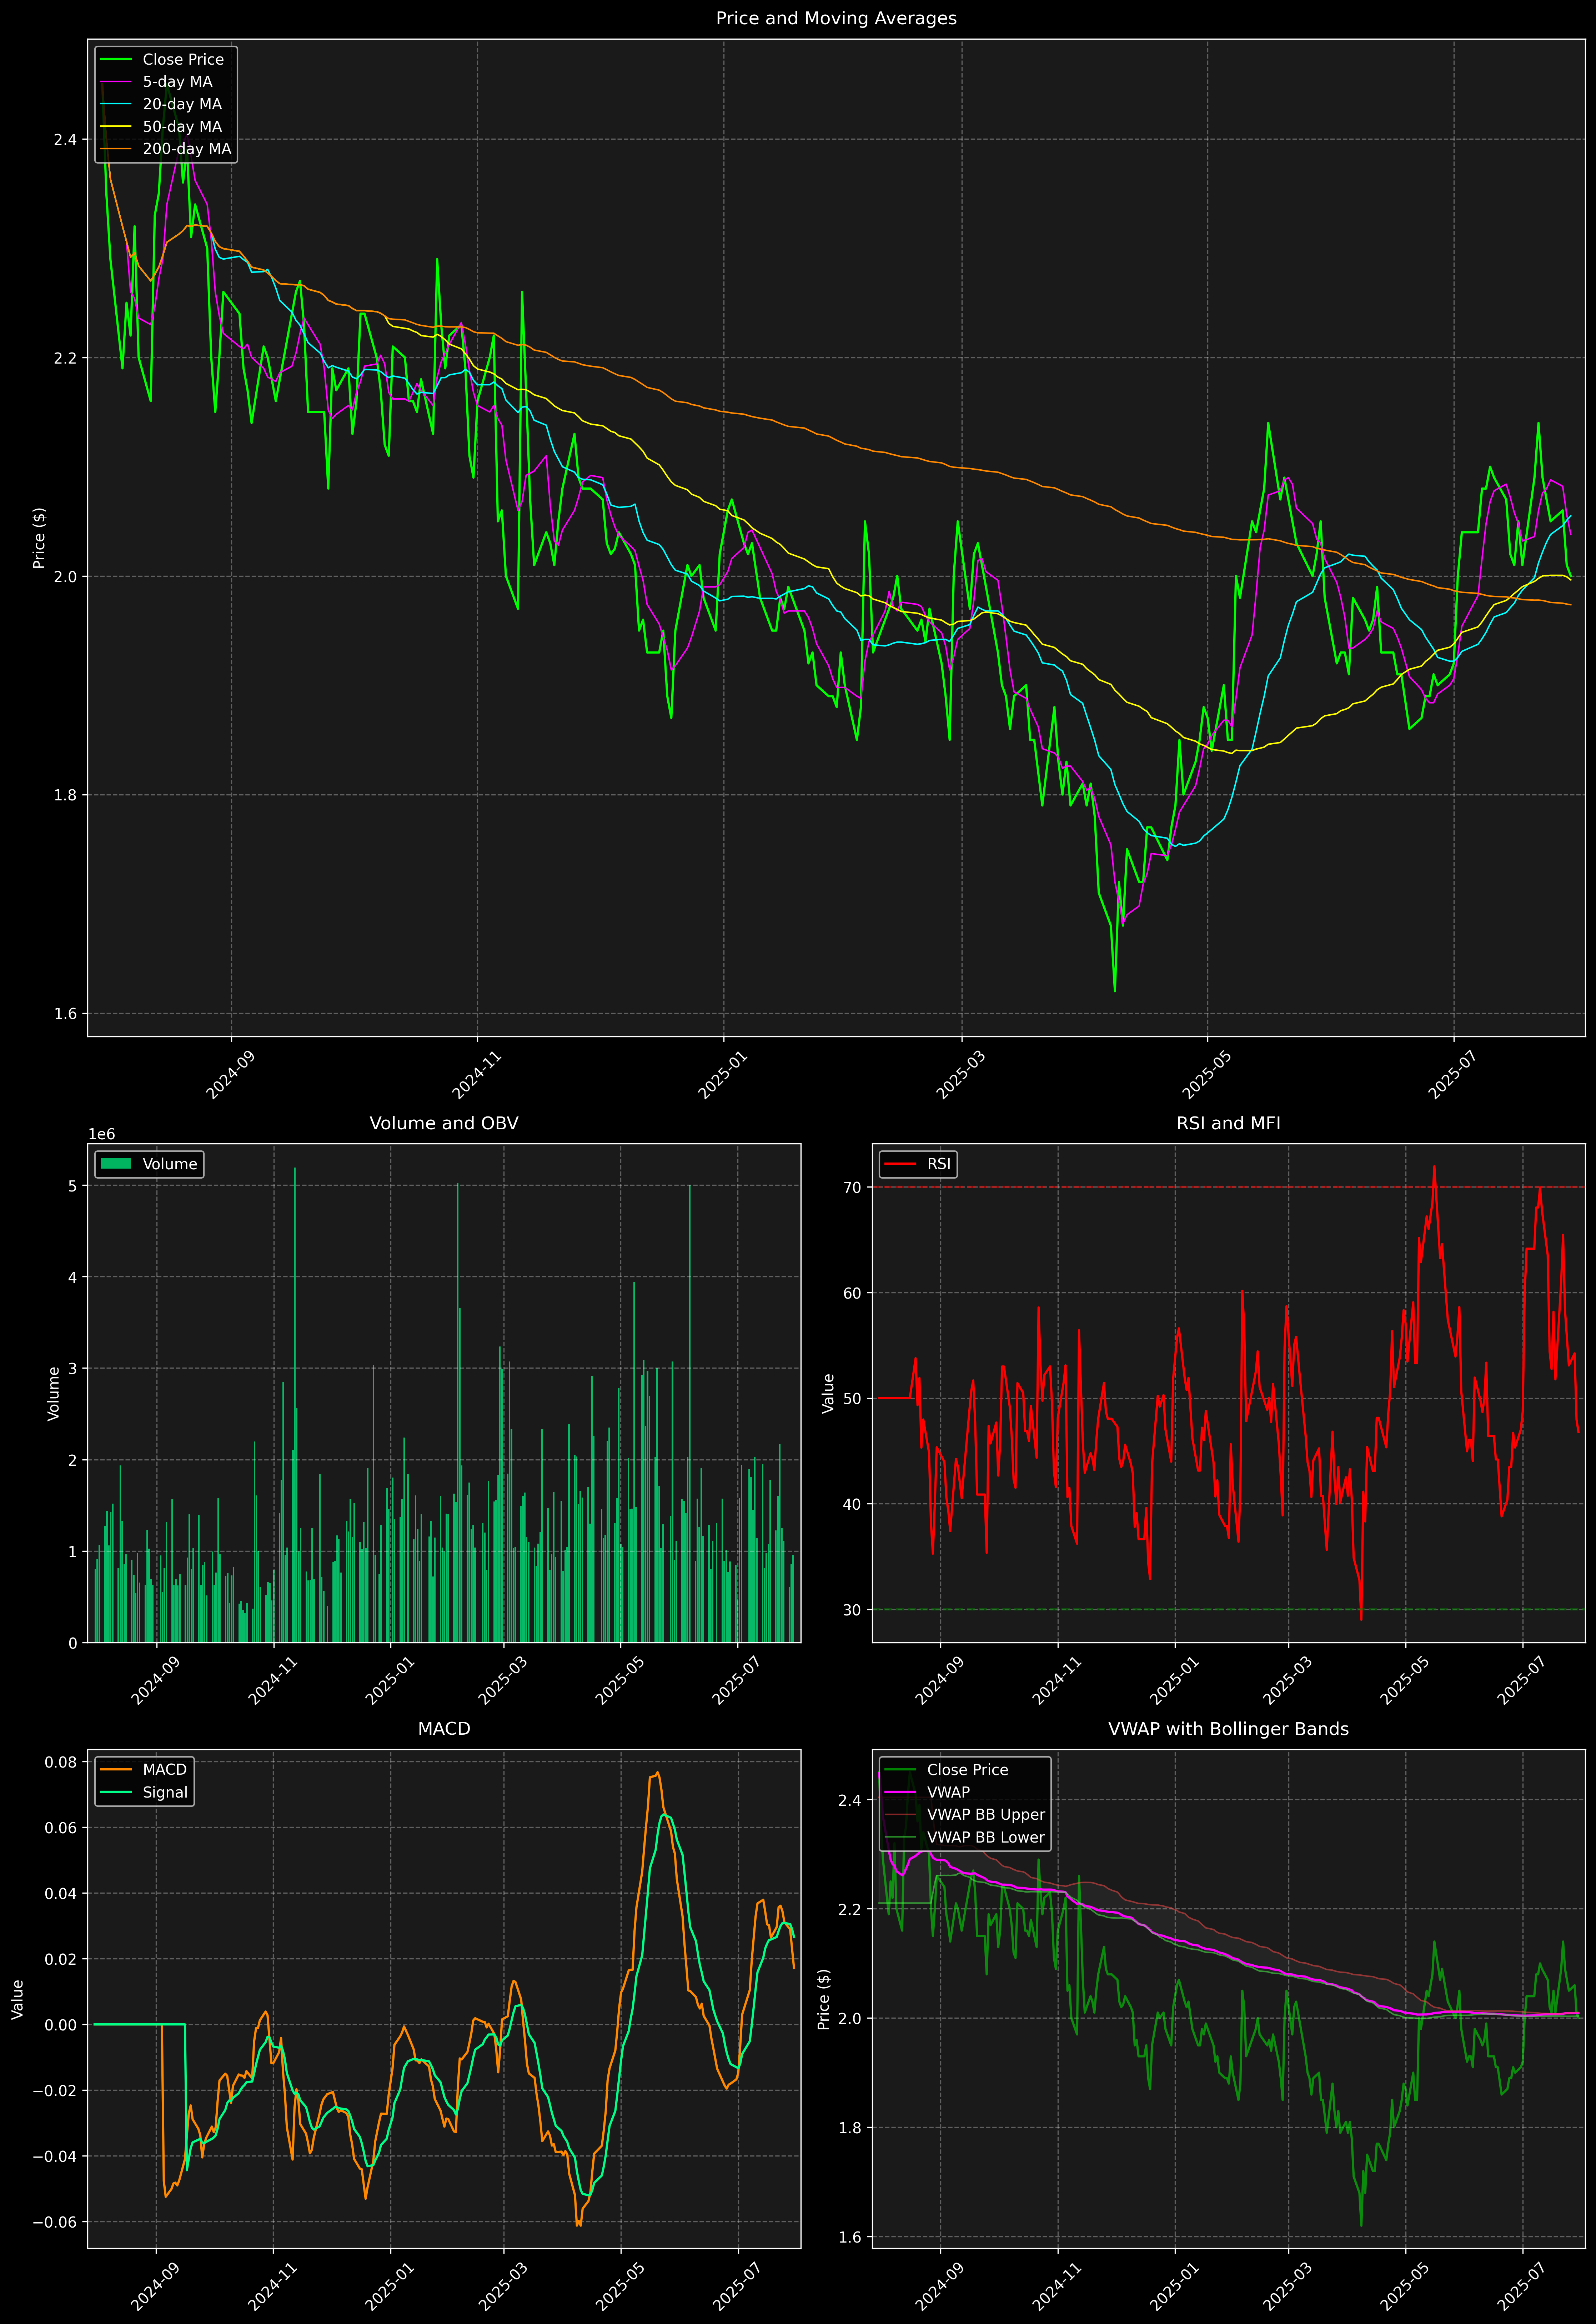
Task: Click the 70 tick on the RSI axis
Action: [852, 1188]
